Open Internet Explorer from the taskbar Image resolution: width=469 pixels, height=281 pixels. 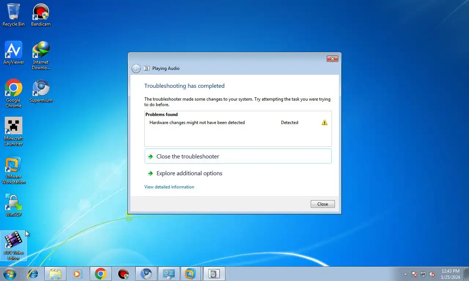[33, 274]
